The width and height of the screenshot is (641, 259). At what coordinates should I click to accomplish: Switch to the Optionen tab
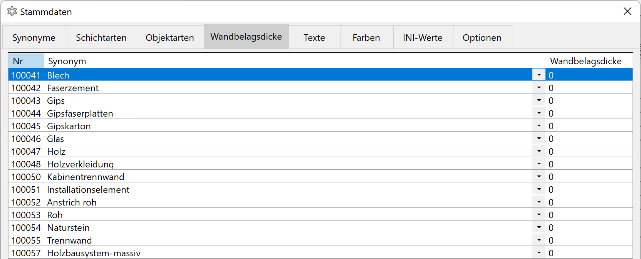pyautogui.click(x=482, y=38)
